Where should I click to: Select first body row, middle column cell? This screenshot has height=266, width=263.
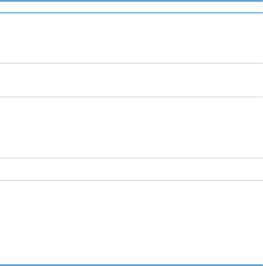coord(94,38)
